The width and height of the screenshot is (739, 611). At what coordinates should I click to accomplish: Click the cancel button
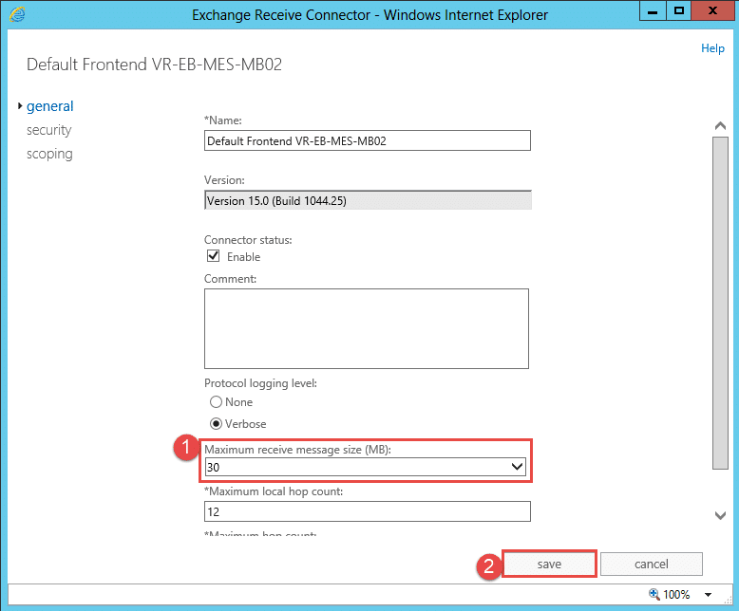(652, 564)
